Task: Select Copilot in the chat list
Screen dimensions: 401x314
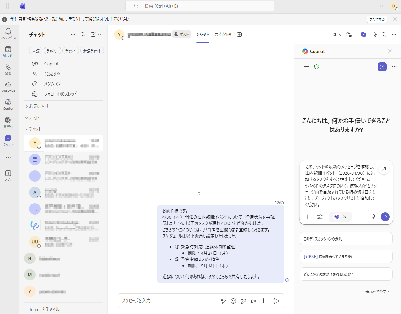Action: 51,64
